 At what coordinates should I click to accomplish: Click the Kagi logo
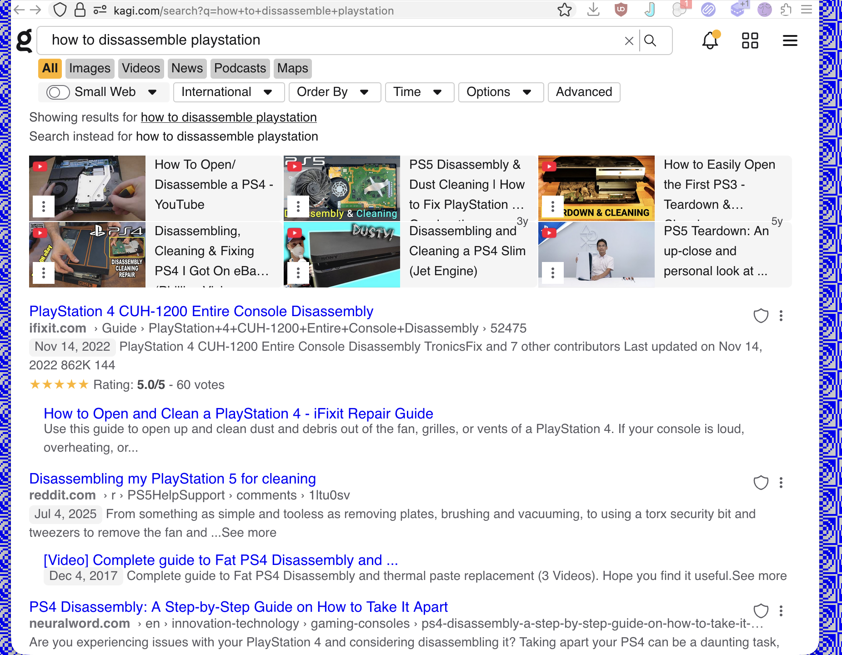tap(24, 40)
